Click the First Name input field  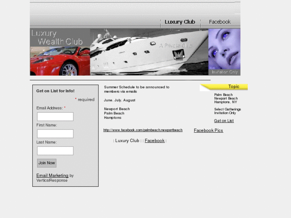(55, 134)
